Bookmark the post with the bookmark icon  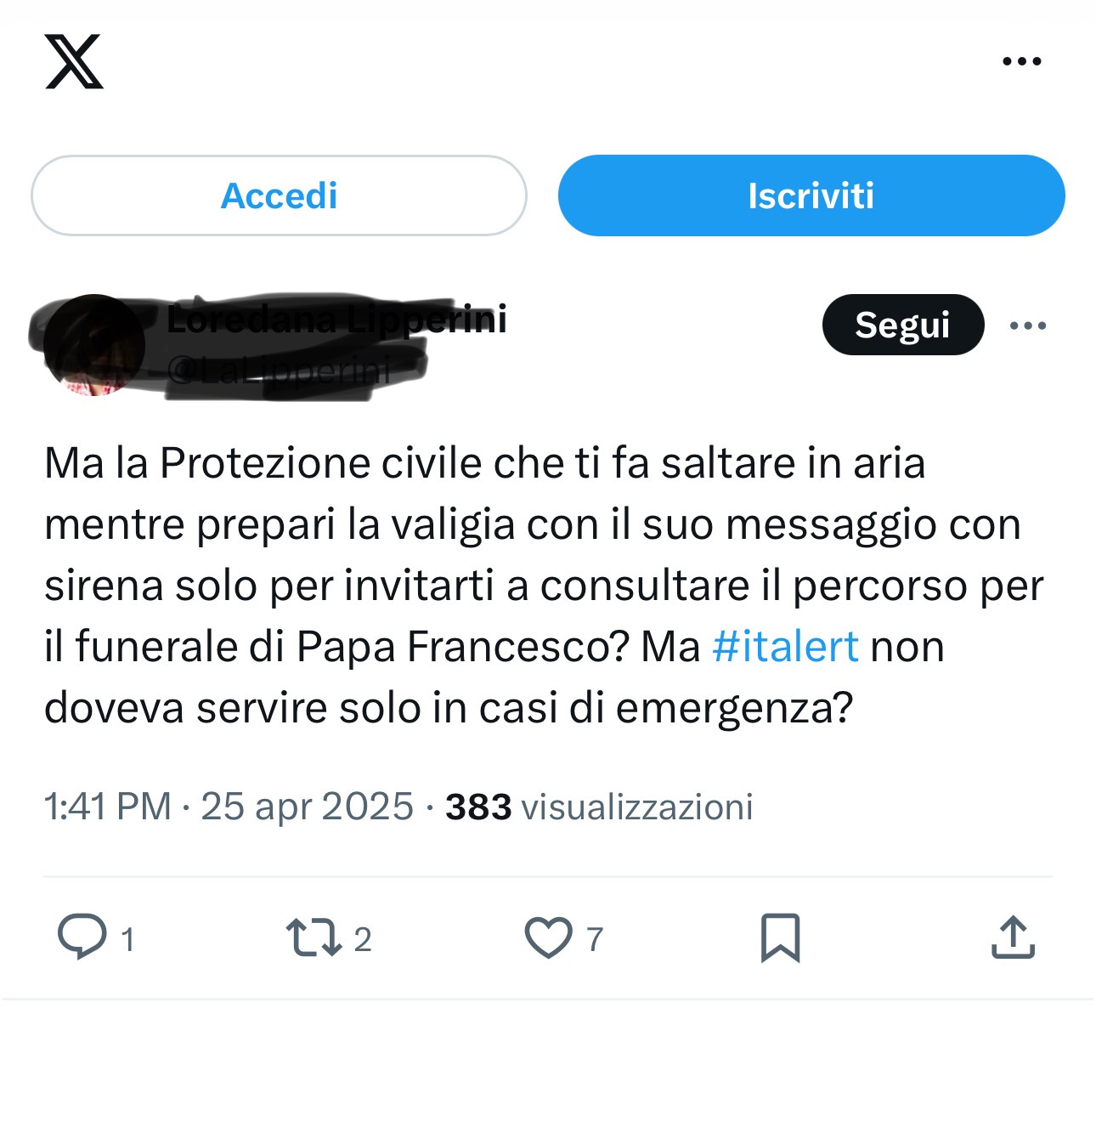[x=780, y=938]
